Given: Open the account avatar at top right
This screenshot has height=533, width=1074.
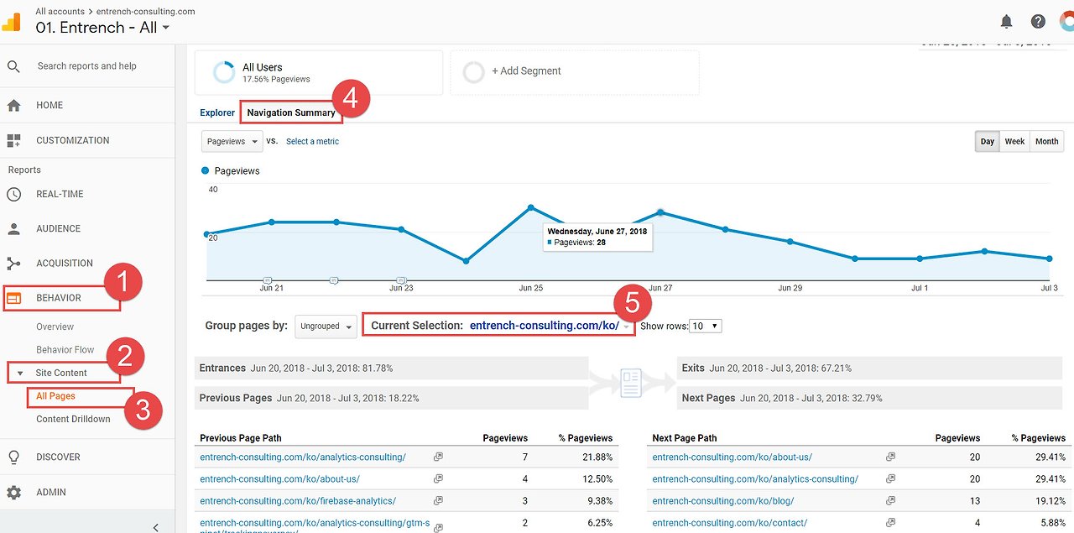Looking at the screenshot, I should pos(1067,22).
